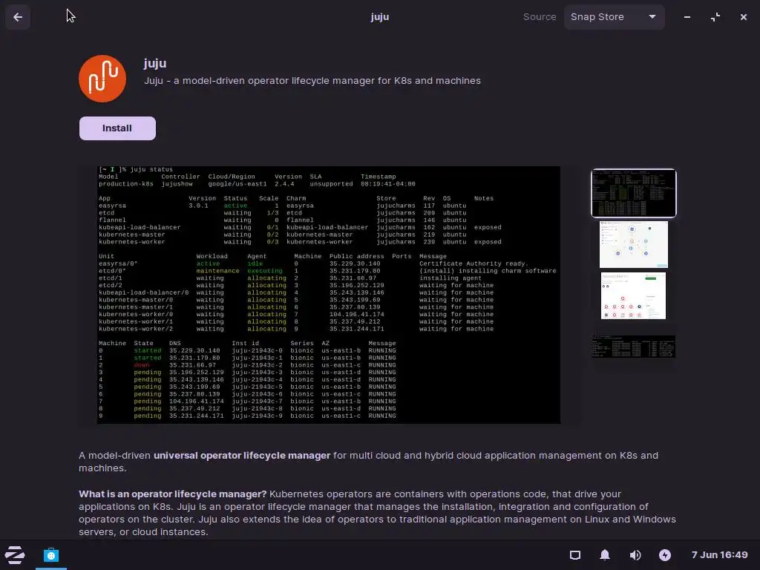Select the second thumbnail with graph diagram
Image resolution: width=760 pixels, height=570 pixels.
[634, 244]
